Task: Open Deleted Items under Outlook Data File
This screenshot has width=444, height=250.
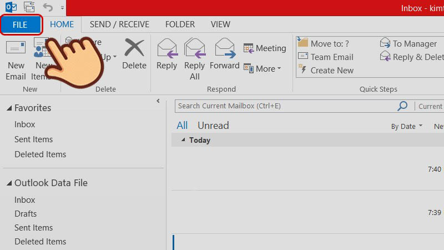Action: pyautogui.click(x=40, y=242)
